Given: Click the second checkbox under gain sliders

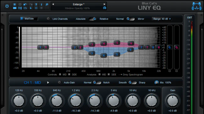Looking at the screenshot, I should pos(177,71).
